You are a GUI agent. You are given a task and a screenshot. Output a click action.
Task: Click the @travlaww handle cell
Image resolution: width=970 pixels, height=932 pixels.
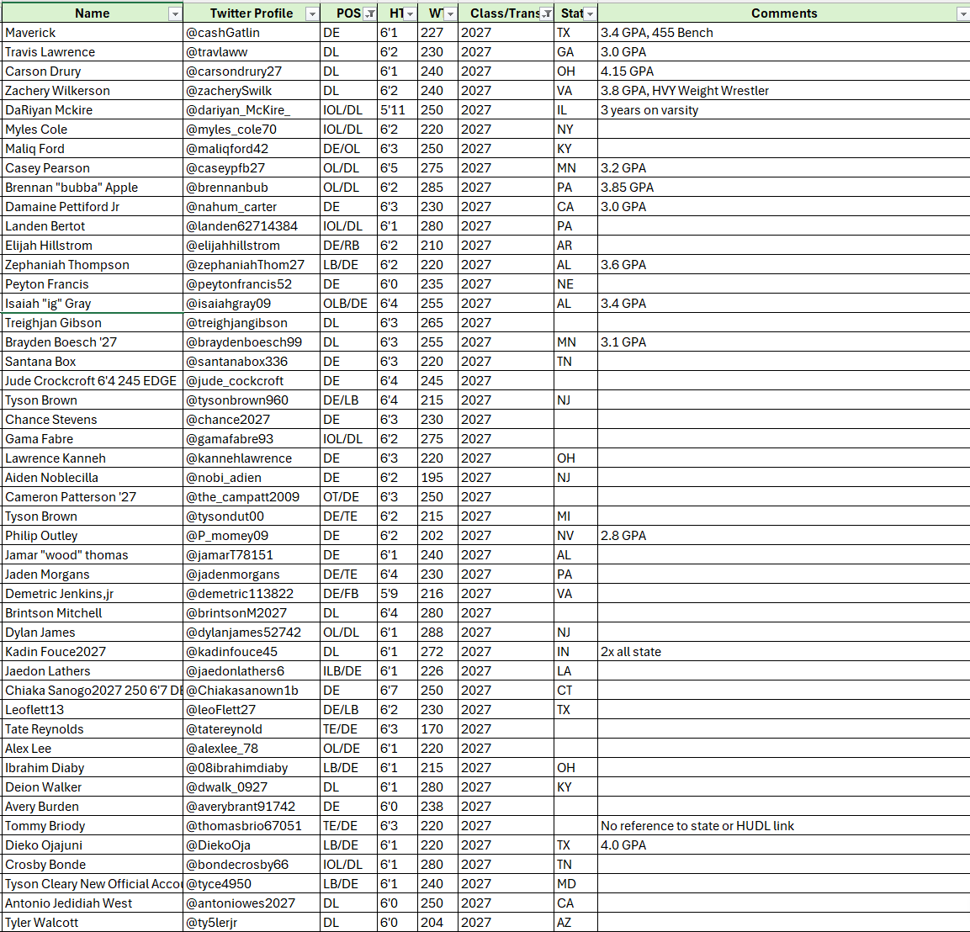tap(252, 52)
